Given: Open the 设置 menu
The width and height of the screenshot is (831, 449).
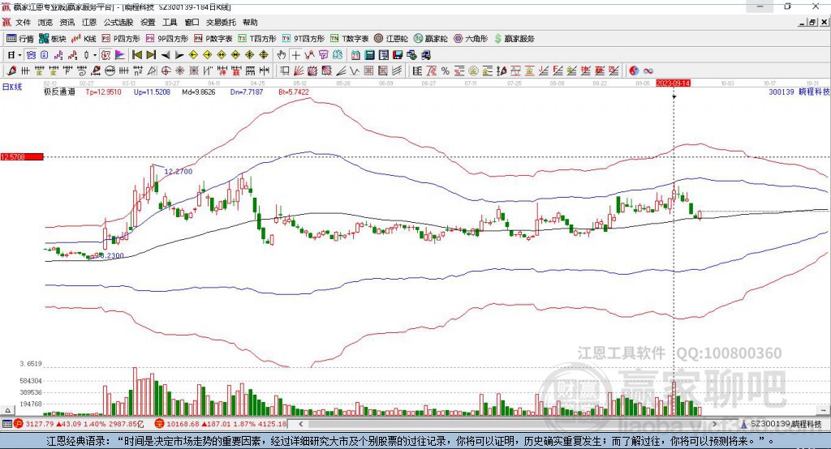Looking at the screenshot, I should tap(148, 22).
